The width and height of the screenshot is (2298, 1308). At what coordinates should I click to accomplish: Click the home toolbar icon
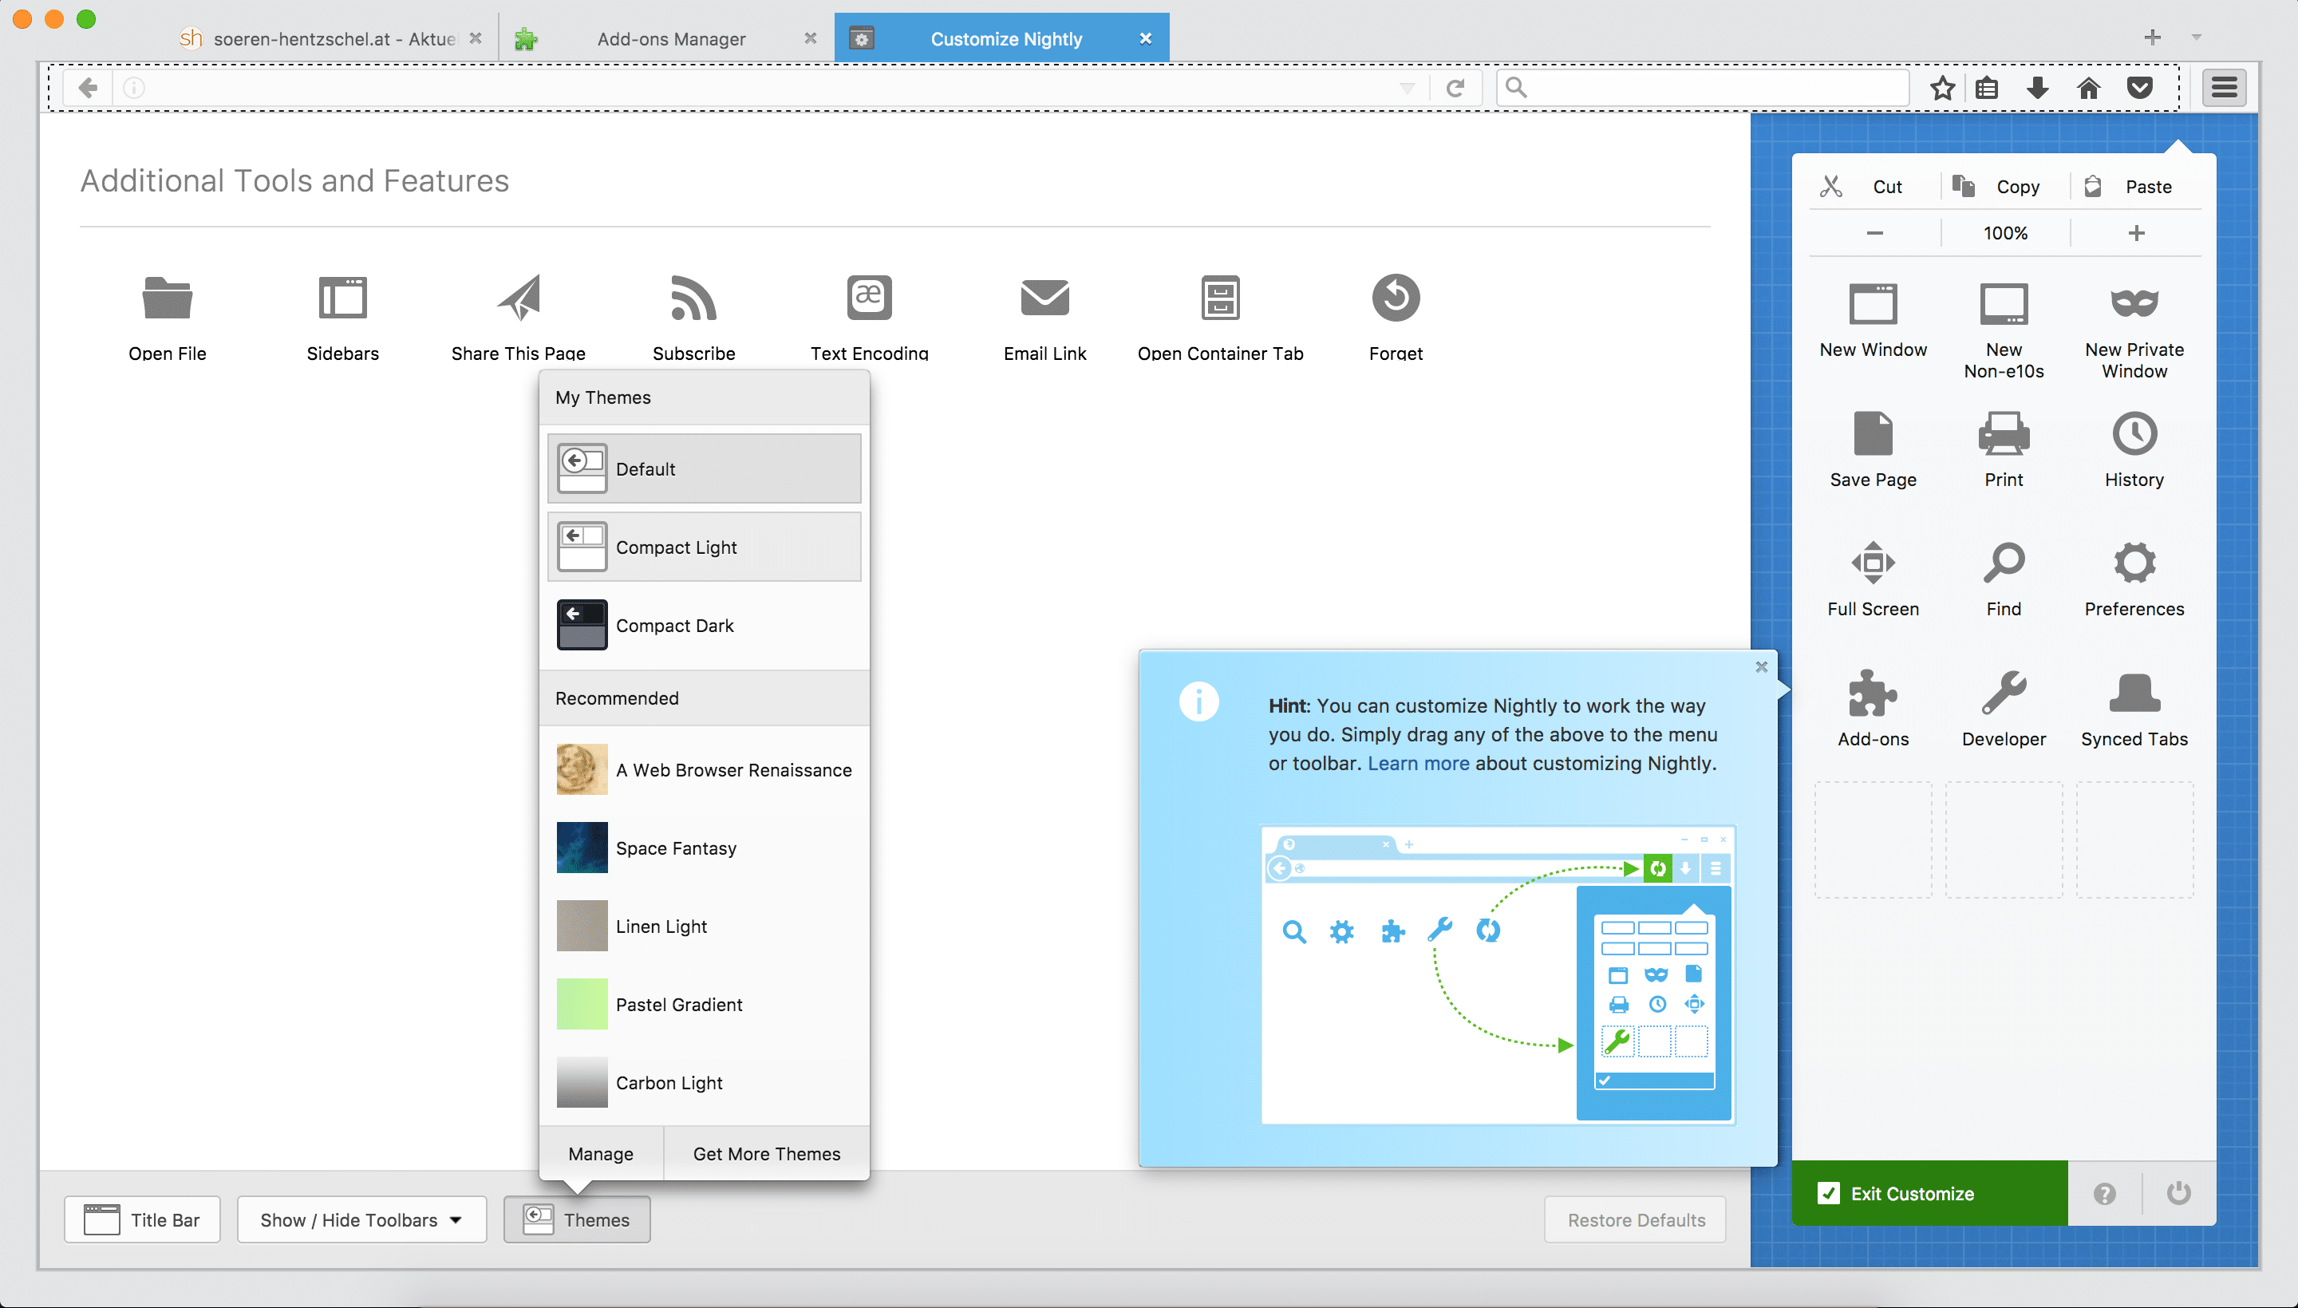[2088, 87]
